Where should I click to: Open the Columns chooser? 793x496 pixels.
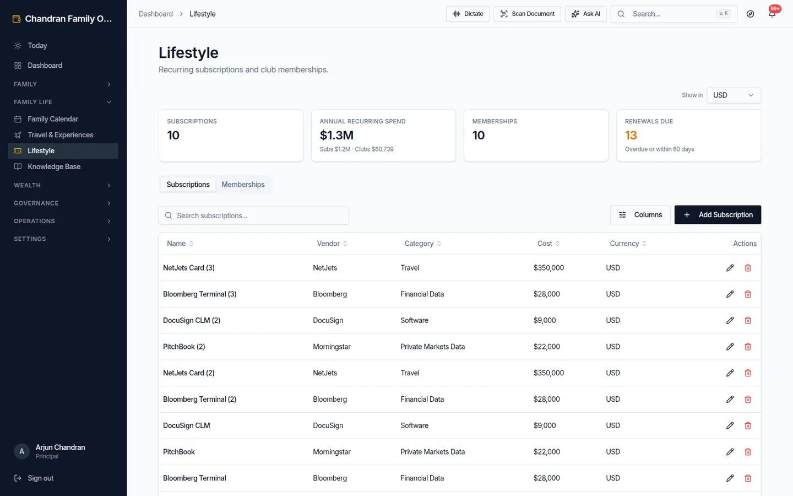[640, 215]
